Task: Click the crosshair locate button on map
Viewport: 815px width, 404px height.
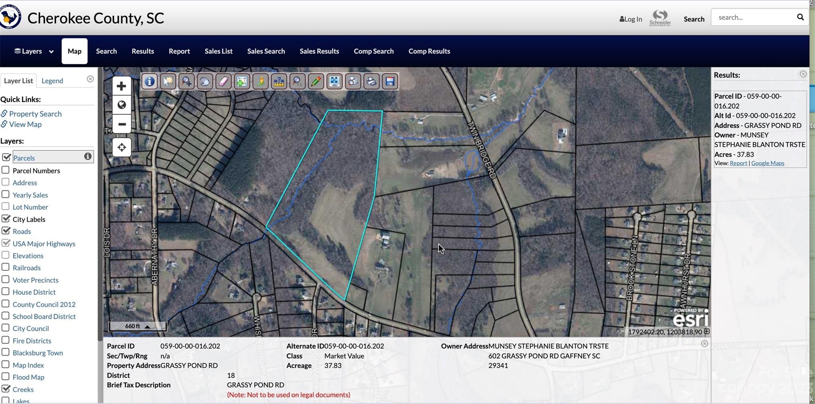Action: 121,147
